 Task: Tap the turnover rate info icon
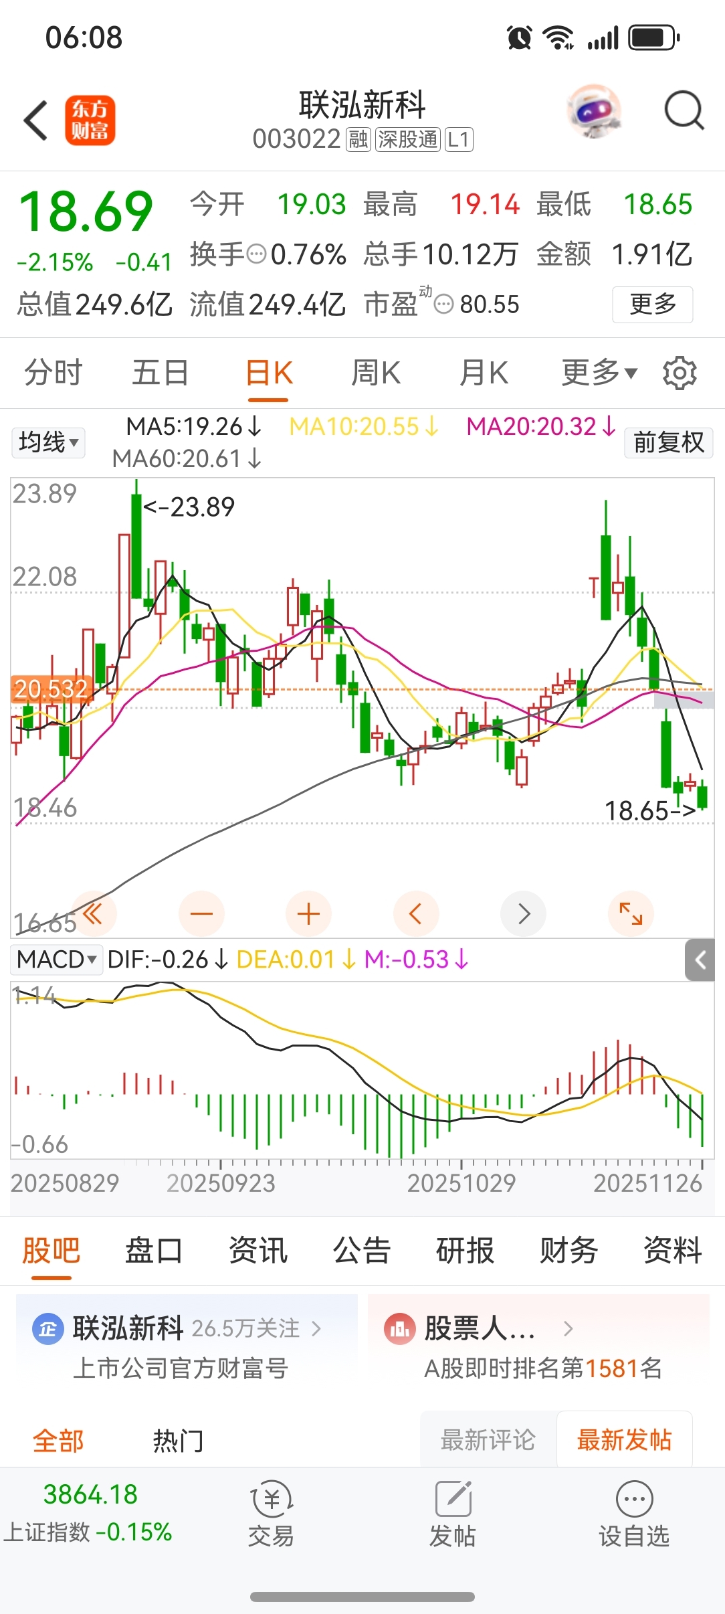pyautogui.click(x=257, y=254)
